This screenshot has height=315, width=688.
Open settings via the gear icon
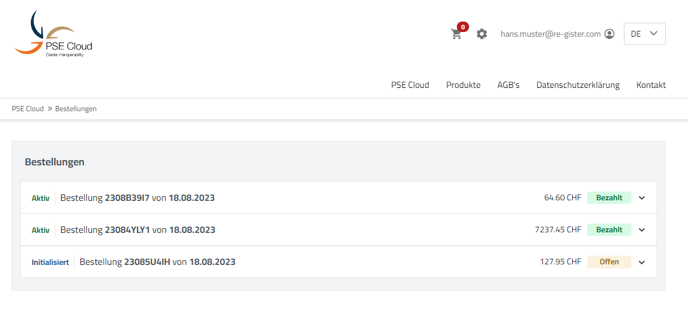(482, 34)
